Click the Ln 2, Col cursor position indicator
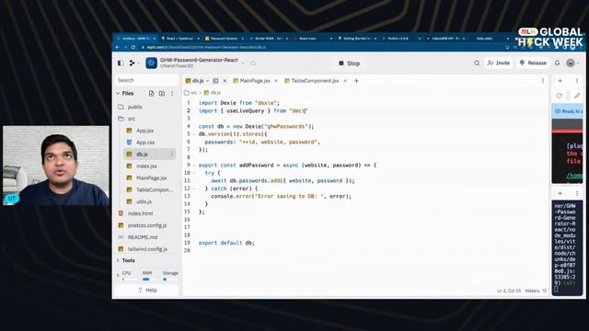Image resolution: width=589 pixels, height=331 pixels. [509, 291]
